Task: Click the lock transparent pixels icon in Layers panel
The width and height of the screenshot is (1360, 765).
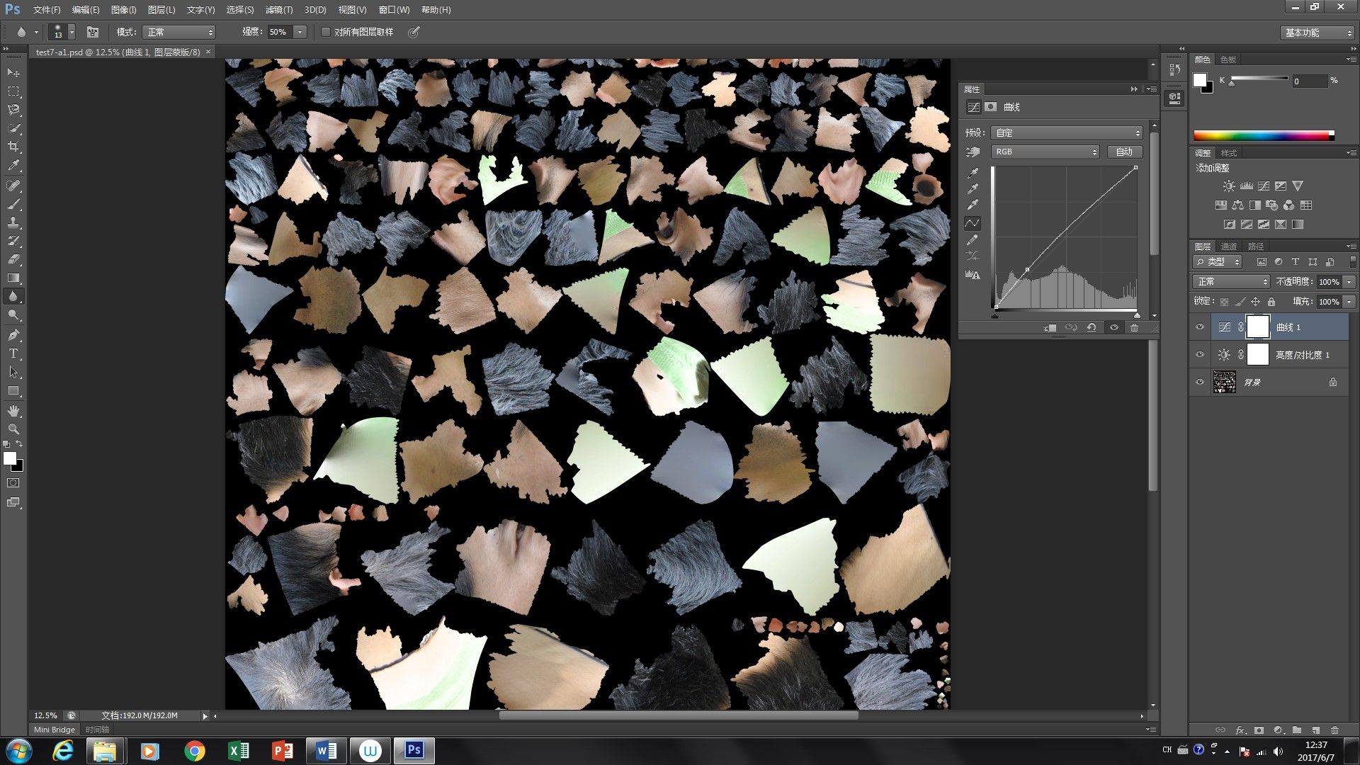Action: pyautogui.click(x=1224, y=301)
